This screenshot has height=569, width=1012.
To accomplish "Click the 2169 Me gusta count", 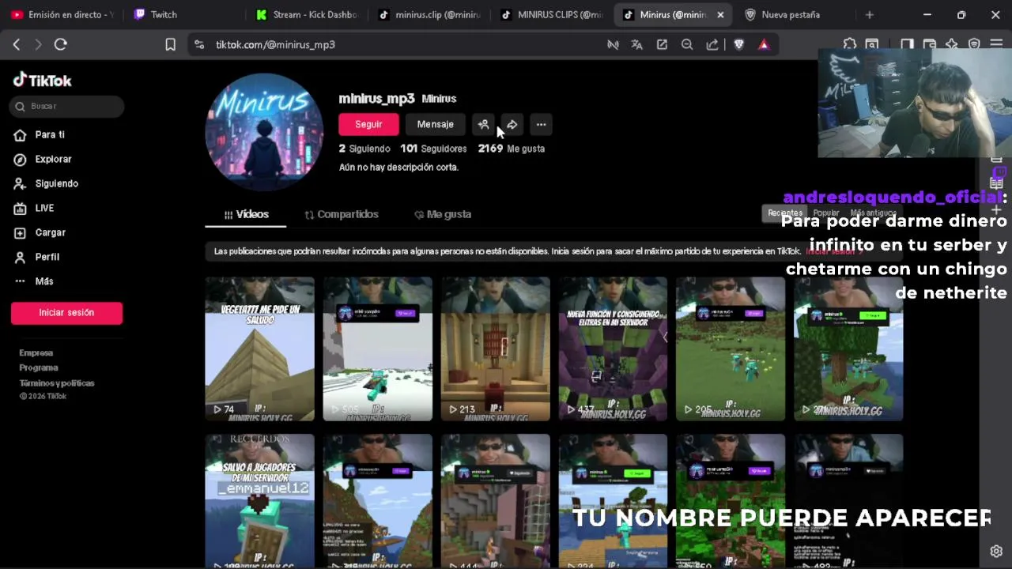I will (x=512, y=149).
